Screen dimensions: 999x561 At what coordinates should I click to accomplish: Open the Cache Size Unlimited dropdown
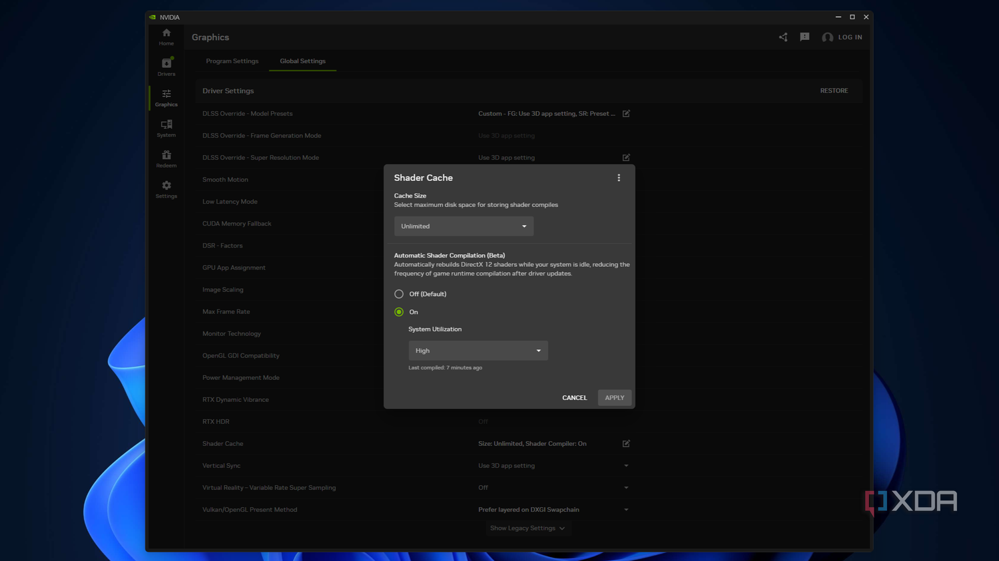point(464,226)
